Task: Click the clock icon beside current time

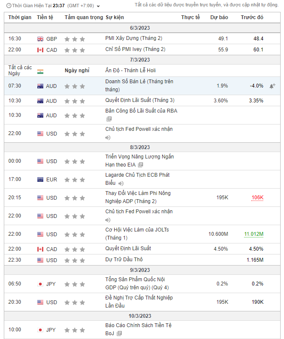Action: 8,6
